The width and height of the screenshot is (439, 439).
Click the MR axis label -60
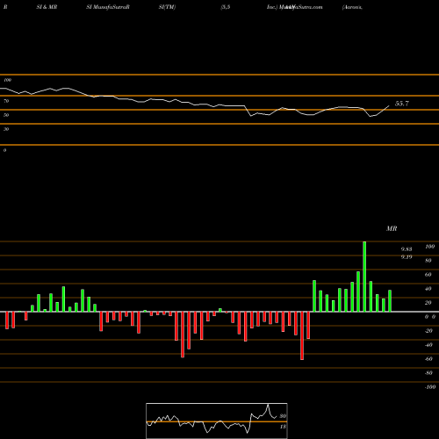tap(428, 359)
